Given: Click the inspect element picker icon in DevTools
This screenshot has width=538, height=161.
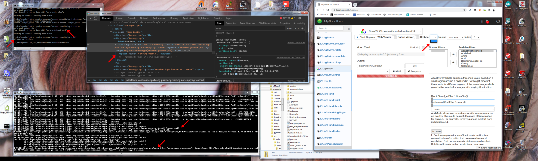Looking at the screenshot, I should pyautogui.click(x=91, y=18).
